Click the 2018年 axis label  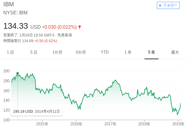144,124
